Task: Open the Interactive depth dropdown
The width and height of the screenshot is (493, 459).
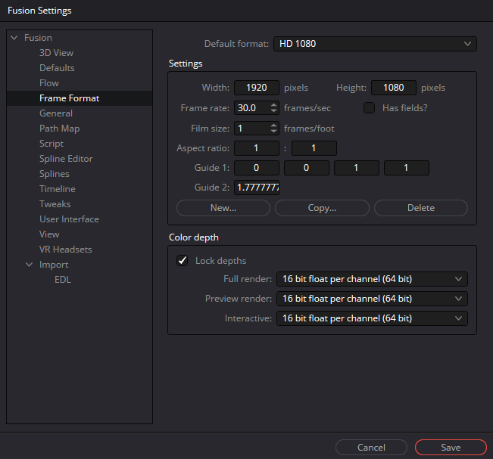Action: click(372, 318)
